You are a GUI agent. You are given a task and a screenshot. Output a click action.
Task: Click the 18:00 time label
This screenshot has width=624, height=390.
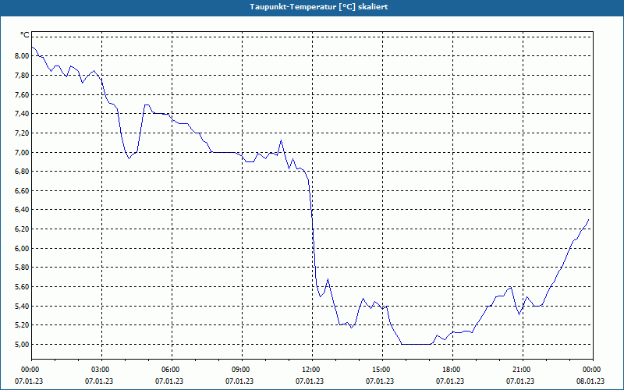click(x=450, y=370)
